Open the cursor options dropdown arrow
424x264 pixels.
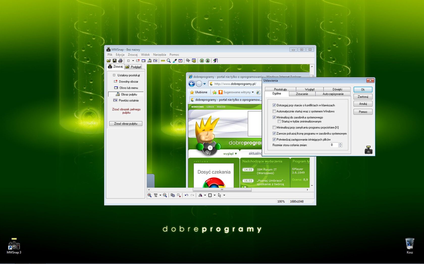(x=224, y=195)
